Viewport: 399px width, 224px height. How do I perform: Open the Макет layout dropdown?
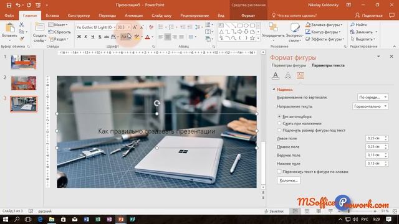pos(58,25)
